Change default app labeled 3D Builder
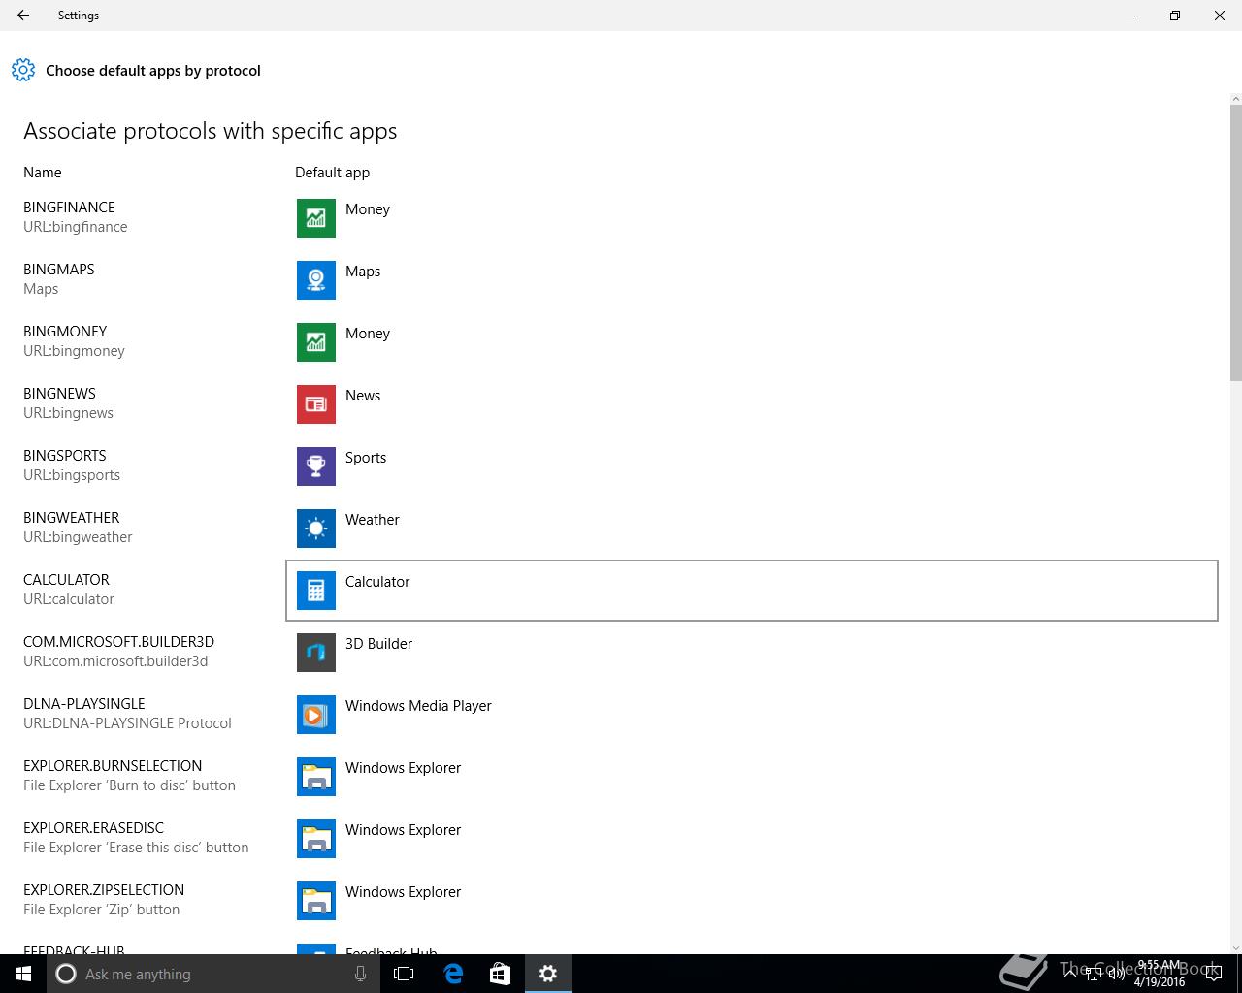 [752, 653]
